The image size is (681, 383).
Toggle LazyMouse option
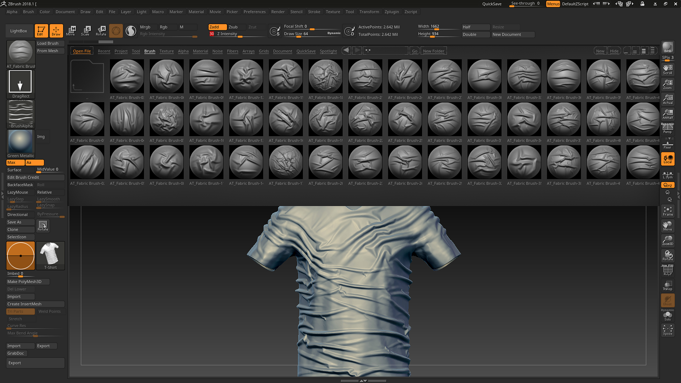pyautogui.click(x=20, y=192)
